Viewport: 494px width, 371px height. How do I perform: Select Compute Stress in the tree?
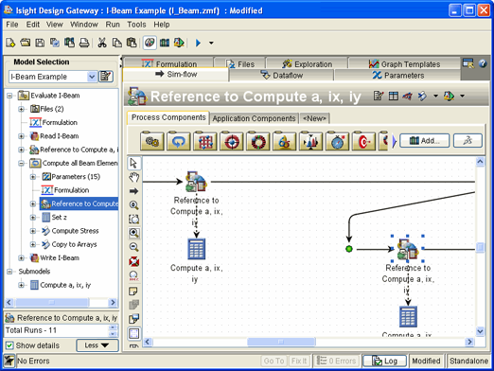click(x=75, y=231)
